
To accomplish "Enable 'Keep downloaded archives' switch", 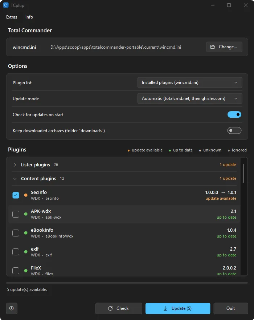I will click(234, 130).
